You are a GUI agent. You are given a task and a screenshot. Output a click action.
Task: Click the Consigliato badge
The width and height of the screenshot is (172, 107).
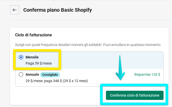(50, 75)
